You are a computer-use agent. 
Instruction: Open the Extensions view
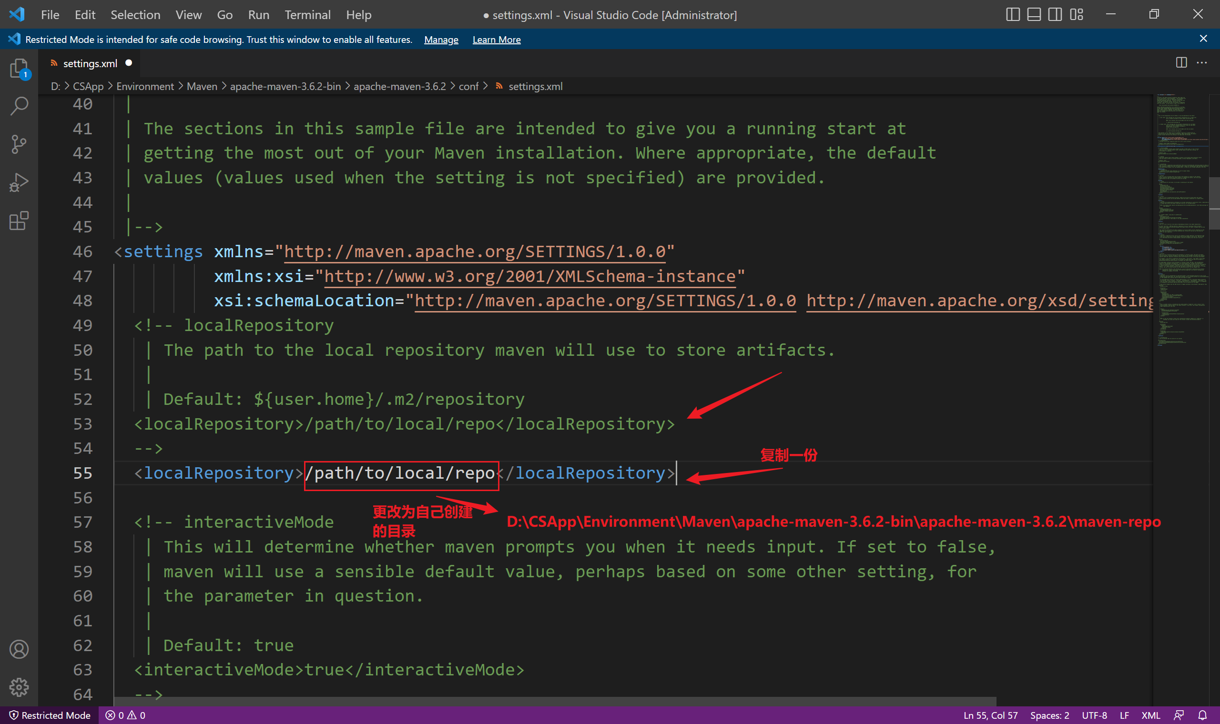(19, 221)
